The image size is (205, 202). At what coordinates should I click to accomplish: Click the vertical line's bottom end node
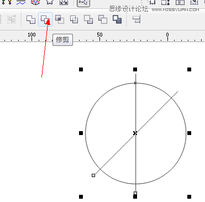pos(135,193)
